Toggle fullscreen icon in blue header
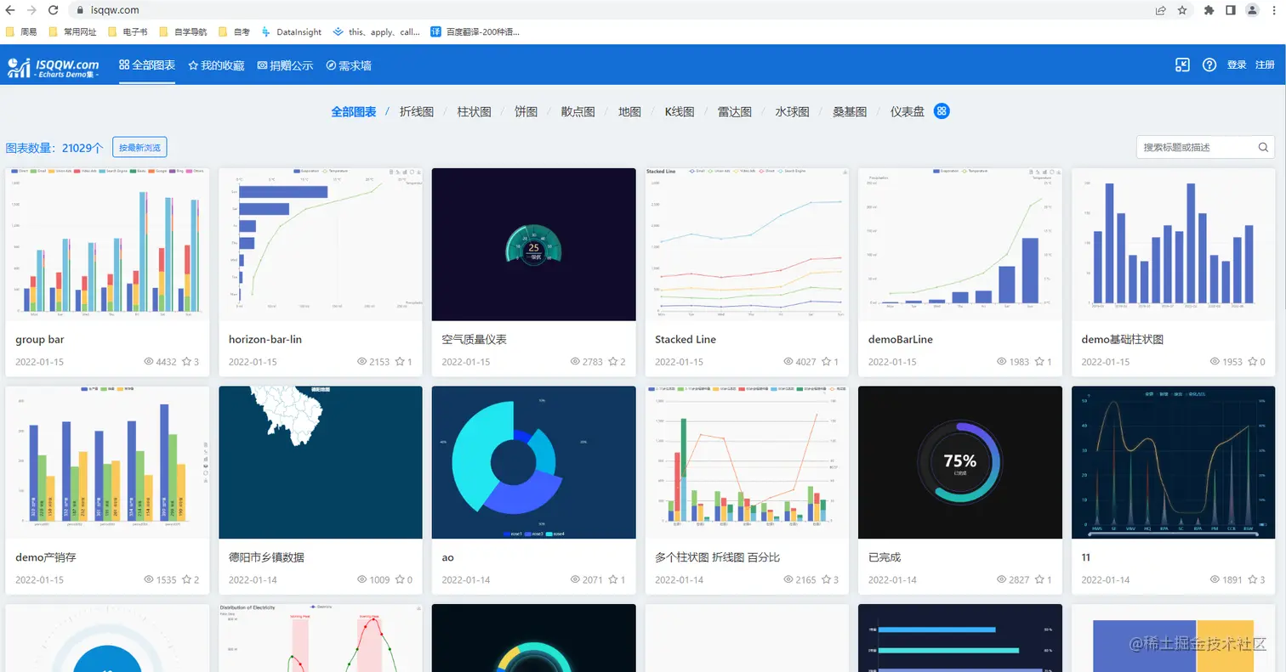This screenshot has width=1286, height=672. pos(1182,65)
